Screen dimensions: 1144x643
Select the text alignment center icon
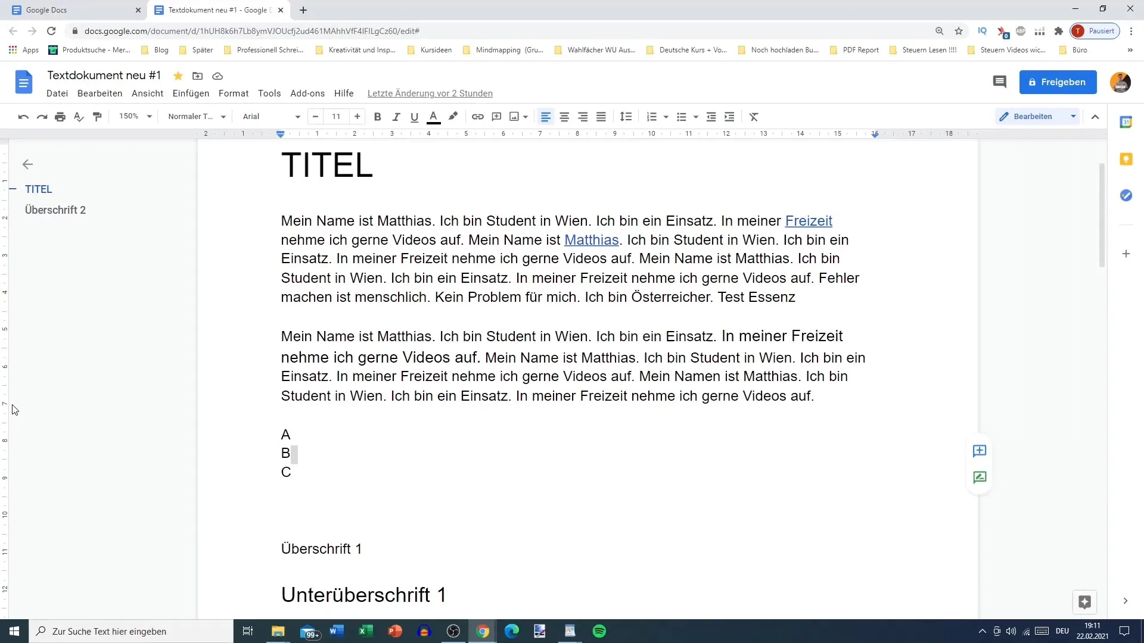pos(564,116)
